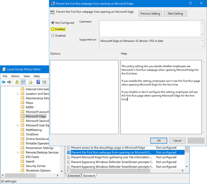Click the OneDrive folder icon
207x184 pixels.
(22, 134)
